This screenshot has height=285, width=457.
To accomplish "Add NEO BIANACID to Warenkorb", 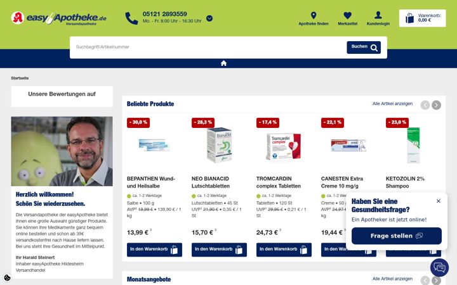I will (x=219, y=250).
